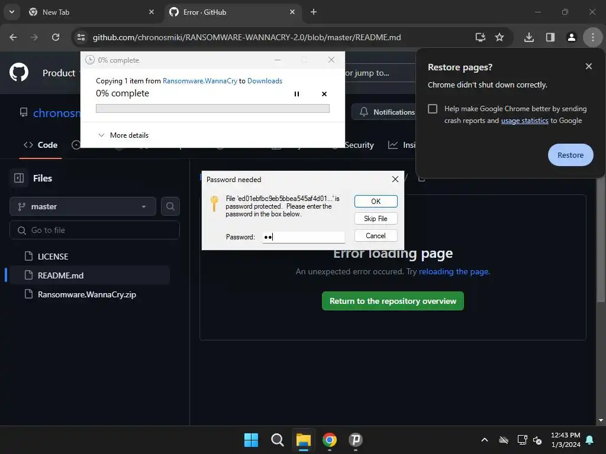The image size is (606, 454).
Task: Switch to the New Tab browser tab
Action: pos(92,12)
